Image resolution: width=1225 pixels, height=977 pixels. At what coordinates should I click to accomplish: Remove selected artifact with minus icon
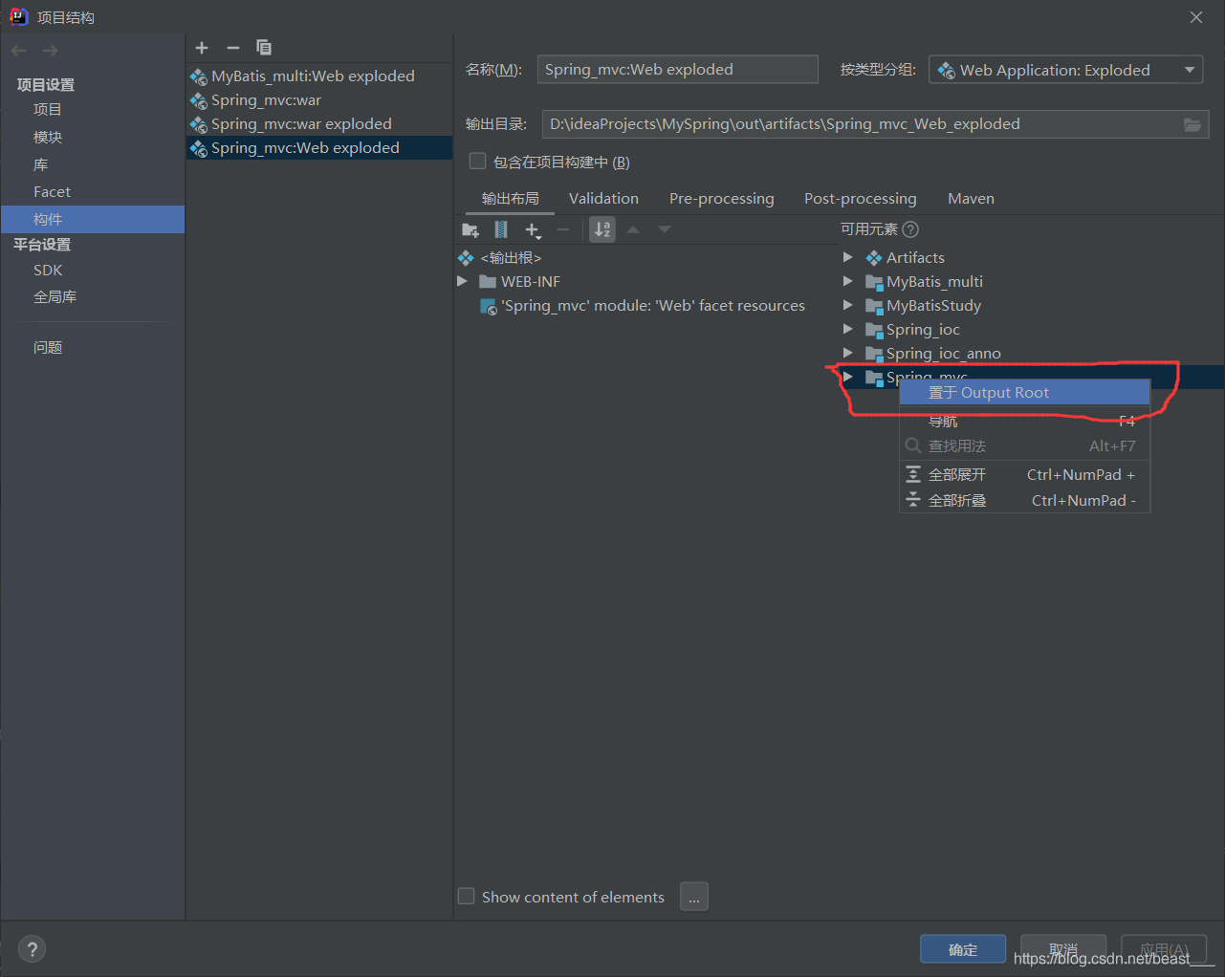(232, 48)
